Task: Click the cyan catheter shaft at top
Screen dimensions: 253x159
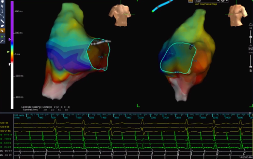Action: (x=164, y=6)
